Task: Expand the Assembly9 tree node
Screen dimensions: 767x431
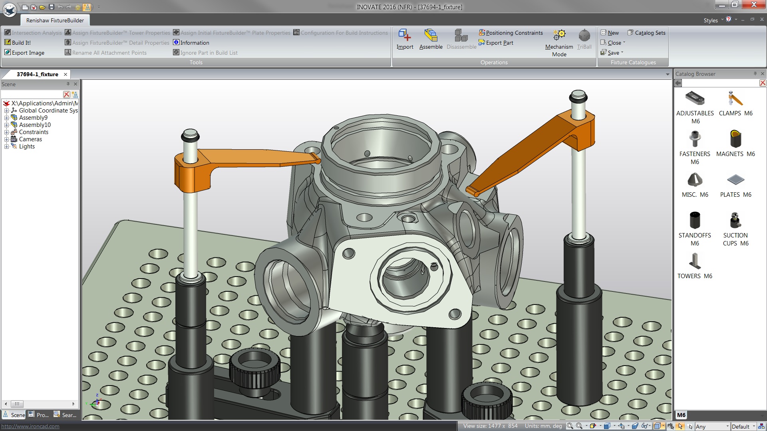Action: 6,118
